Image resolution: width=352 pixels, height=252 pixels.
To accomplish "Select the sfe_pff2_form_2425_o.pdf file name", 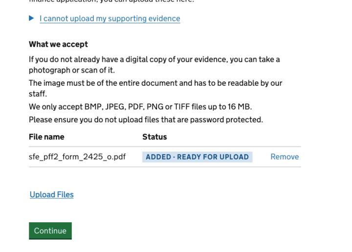I will [77, 157].
